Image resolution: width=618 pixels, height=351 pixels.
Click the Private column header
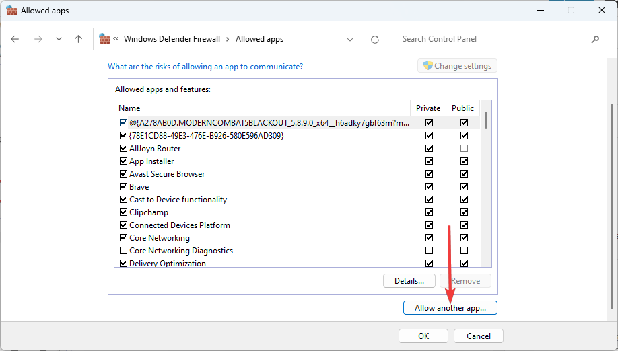click(428, 108)
